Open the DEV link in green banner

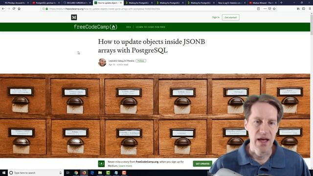pyautogui.click(x=129, y=27)
